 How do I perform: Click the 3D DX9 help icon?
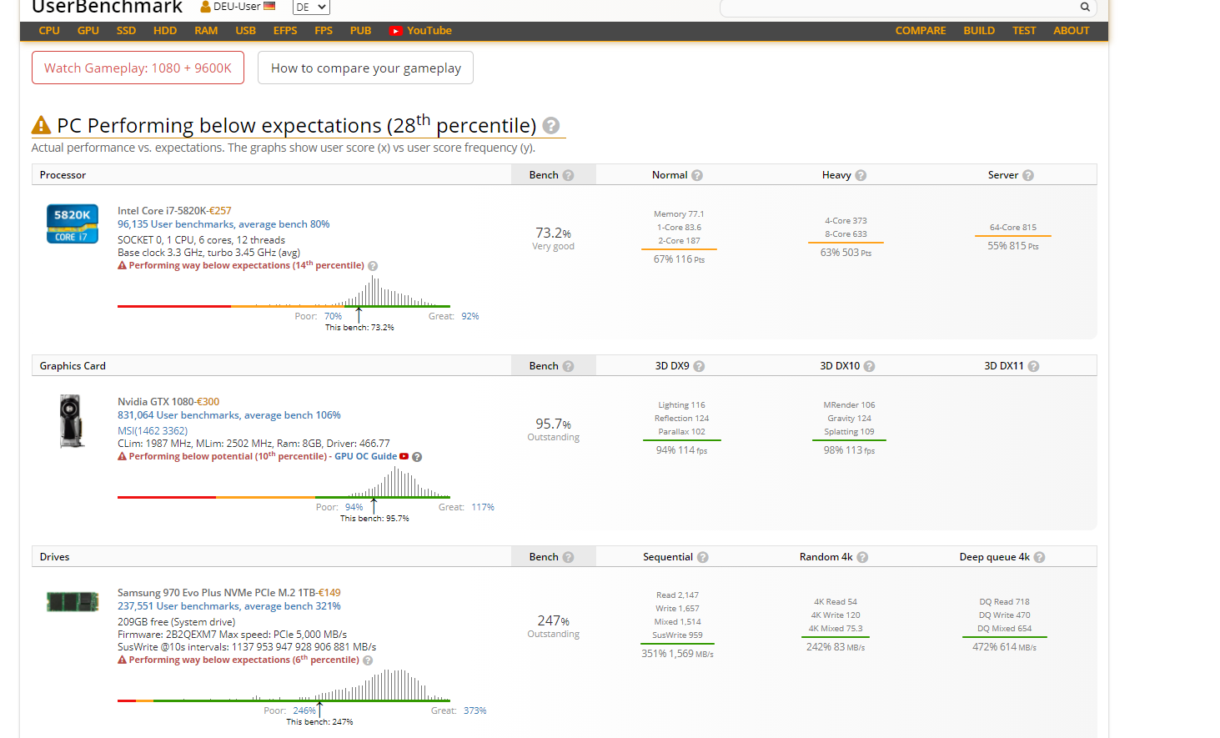point(699,366)
